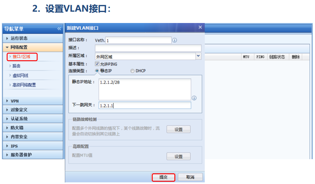Click info icon next to interface name field
315x184 pixels.
[175, 40]
